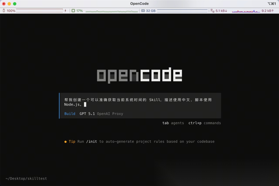Image resolution: width=279 pixels, height=186 pixels.
Task: Click the memory usage bar
Action: click(182, 11)
